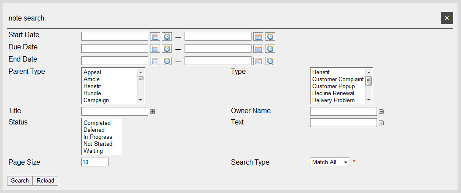
Task: Select Campaign in Parent Type list
Action: click(96, 100)
